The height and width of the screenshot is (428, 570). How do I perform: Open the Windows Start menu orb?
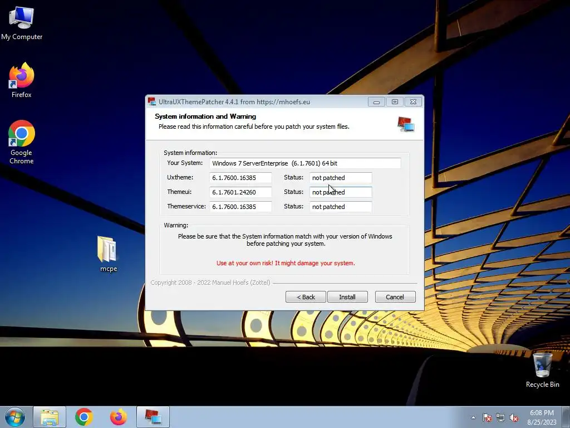point(15,417)
